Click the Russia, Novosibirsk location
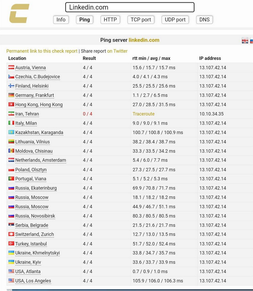Image resolution: width=253 pixels, height=291 pixels. click(x=35, y=216)
